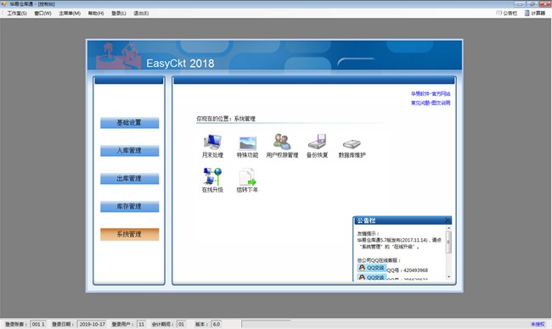Click the 版本 field showing 6.0

(x=217, y=324)
